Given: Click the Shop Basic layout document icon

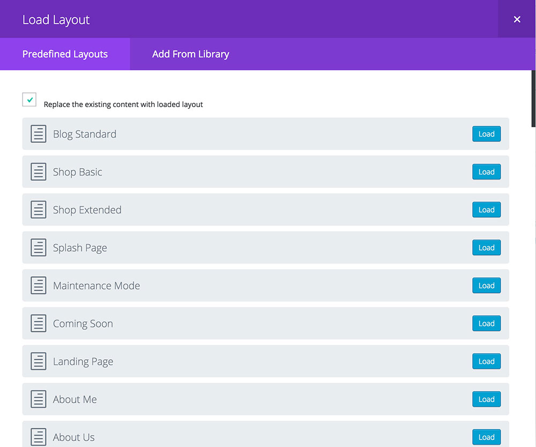Looking at the screenshot, I should coord(38,172).
